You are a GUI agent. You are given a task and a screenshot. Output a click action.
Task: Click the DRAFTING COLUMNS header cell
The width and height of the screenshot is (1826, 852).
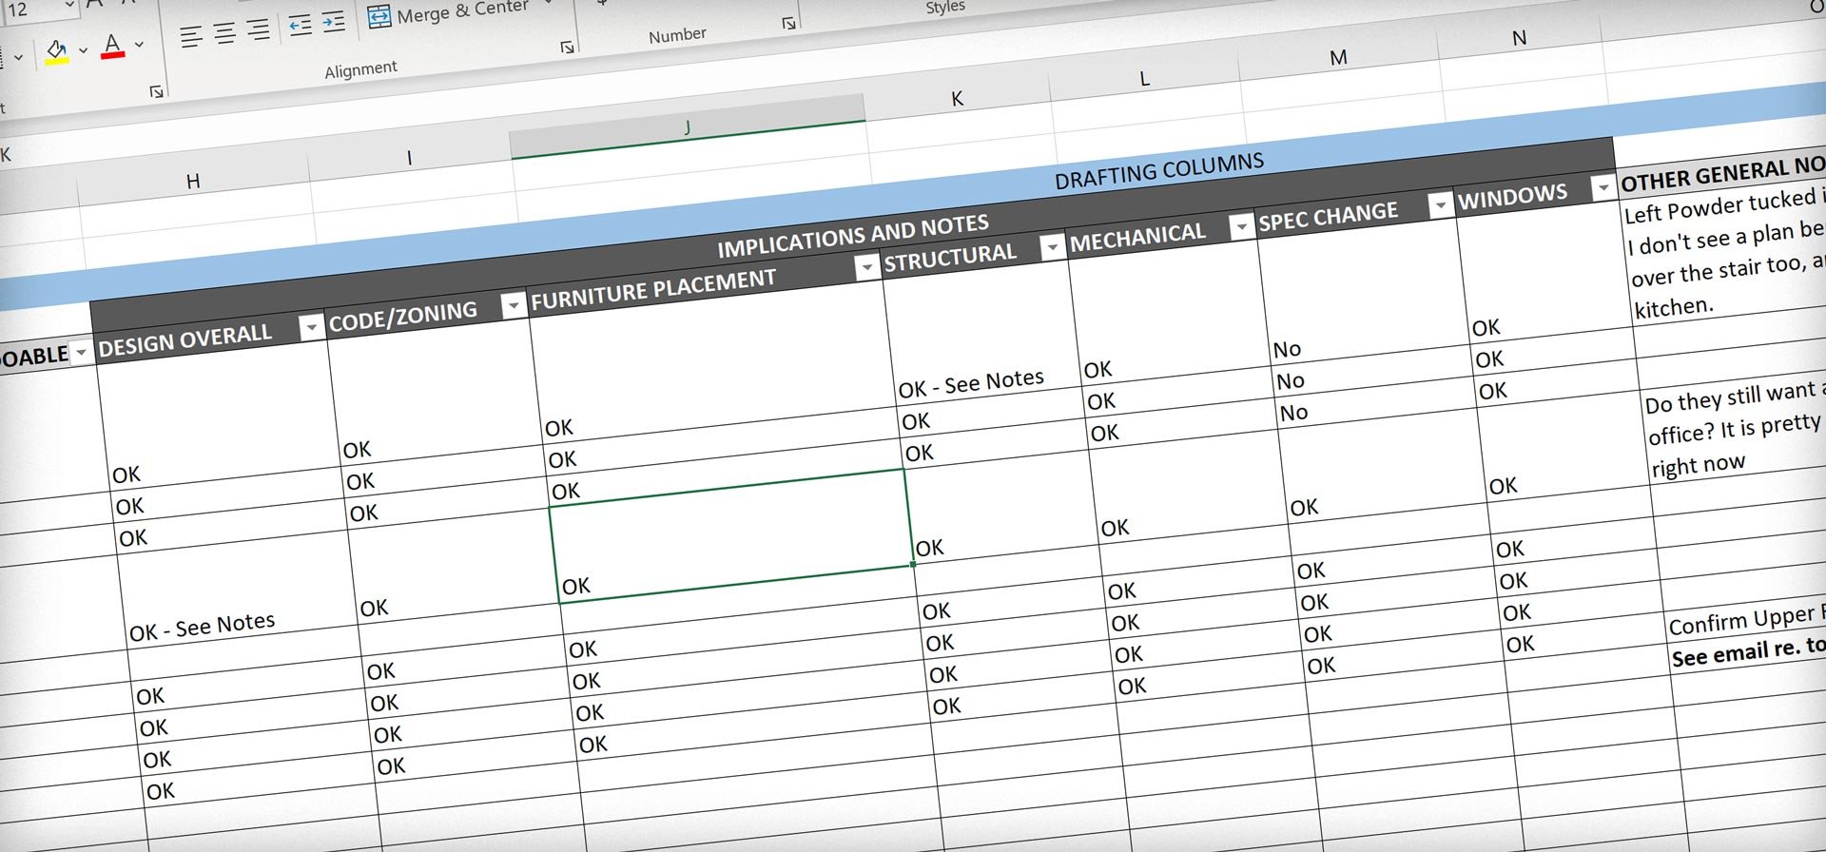(1158, 171)
